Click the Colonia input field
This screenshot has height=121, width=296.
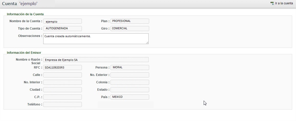click(x=130, y=82)
